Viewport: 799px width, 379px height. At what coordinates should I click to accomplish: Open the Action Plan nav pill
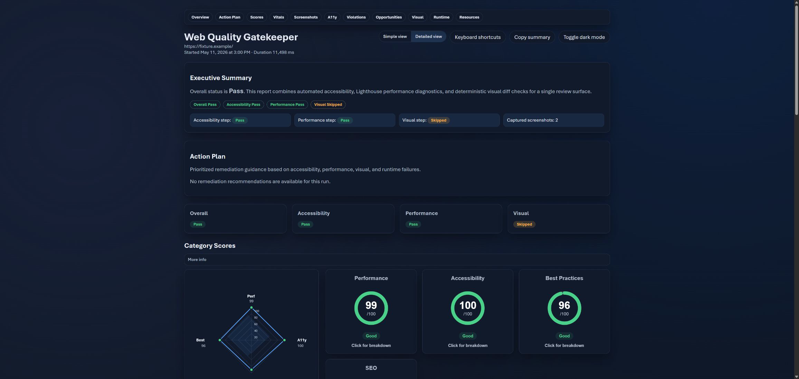(229, 17)
